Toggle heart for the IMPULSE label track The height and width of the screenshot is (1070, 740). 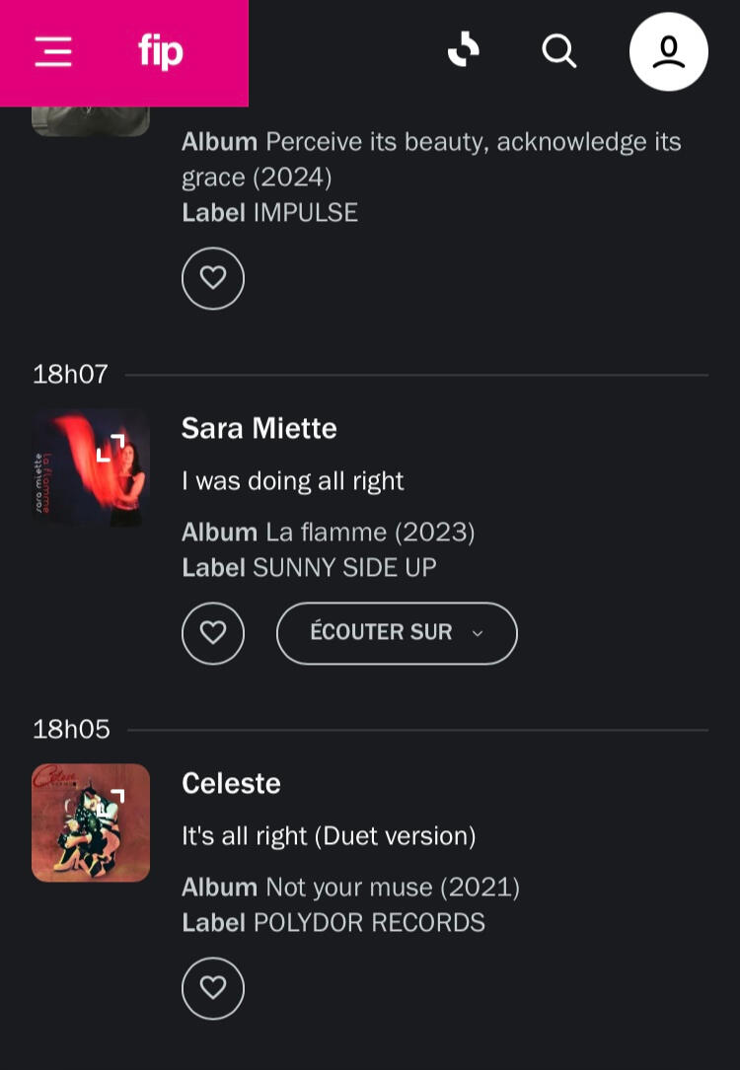[213, 278]
